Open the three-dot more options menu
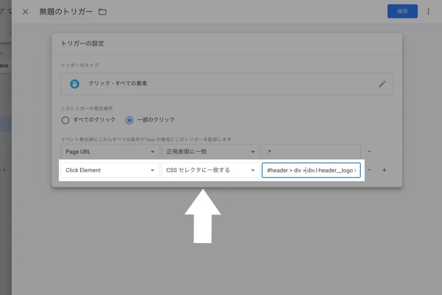 click(428, 11)
